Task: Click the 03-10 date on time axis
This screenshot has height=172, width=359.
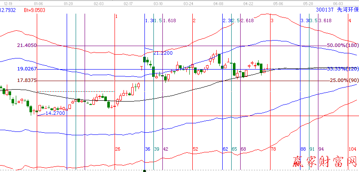Action: (x=158, y=3)
